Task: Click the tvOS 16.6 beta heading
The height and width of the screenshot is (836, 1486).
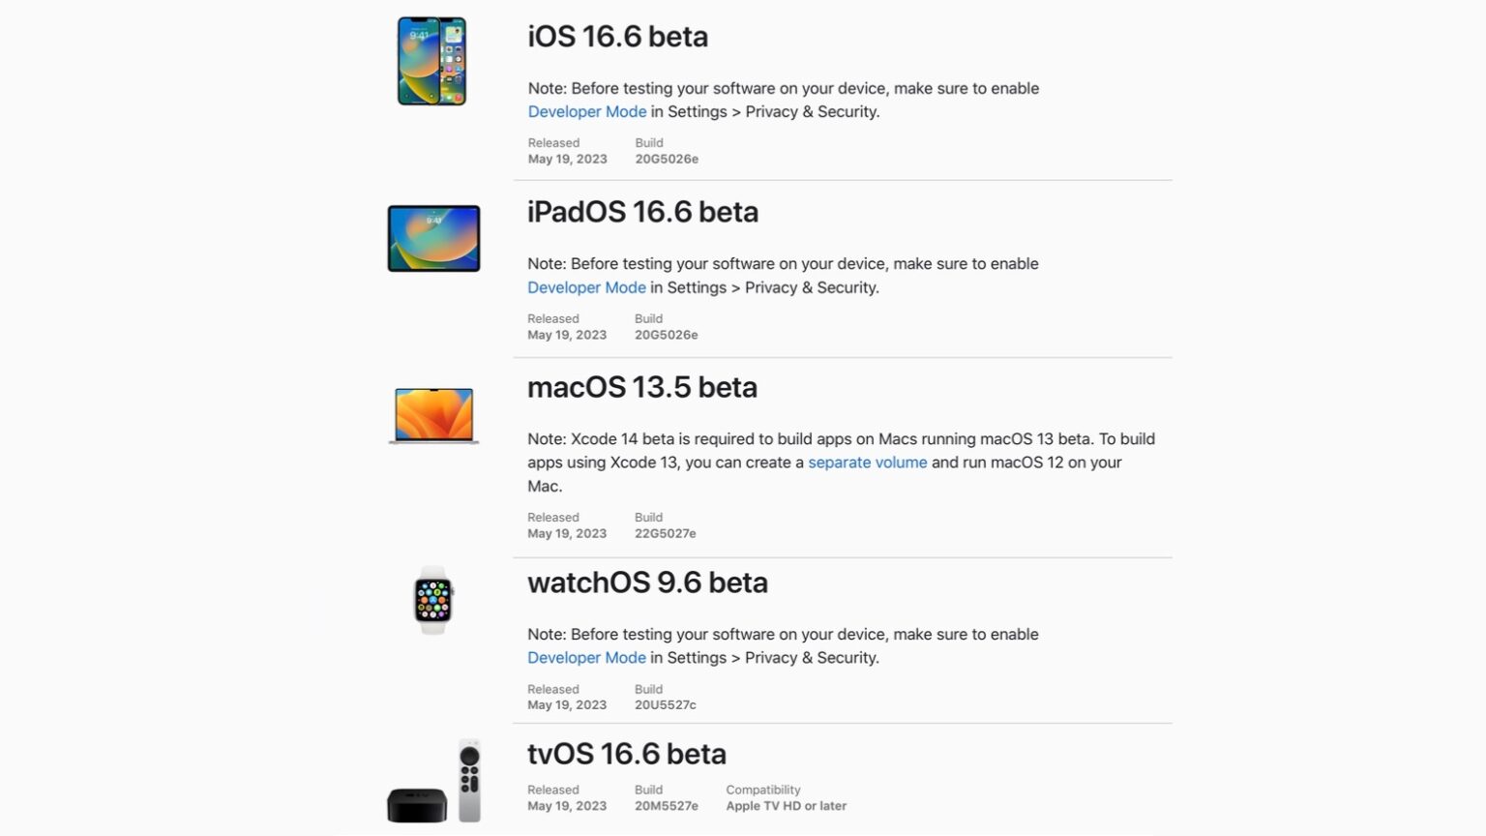Action: click(626, 754)
